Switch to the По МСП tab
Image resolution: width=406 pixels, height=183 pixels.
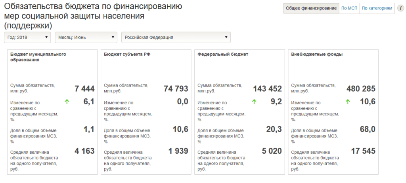[x=349, y=8]
